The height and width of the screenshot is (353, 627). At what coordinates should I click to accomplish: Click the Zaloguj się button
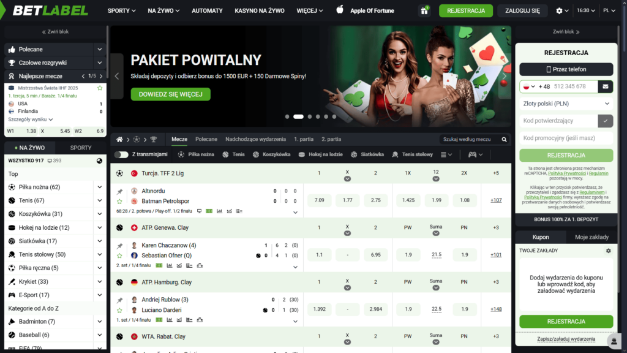522,10
